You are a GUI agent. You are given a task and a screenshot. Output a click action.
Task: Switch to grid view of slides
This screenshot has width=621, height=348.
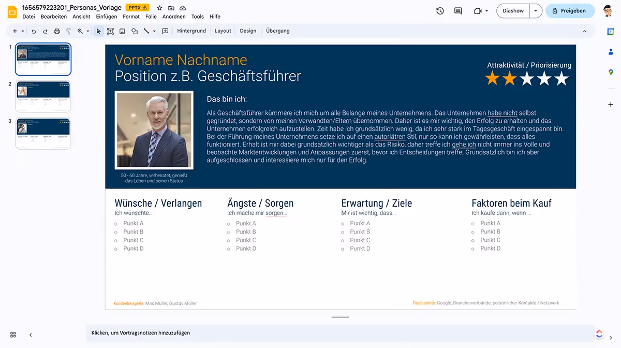pyautogui.click(x=12, y=335)
